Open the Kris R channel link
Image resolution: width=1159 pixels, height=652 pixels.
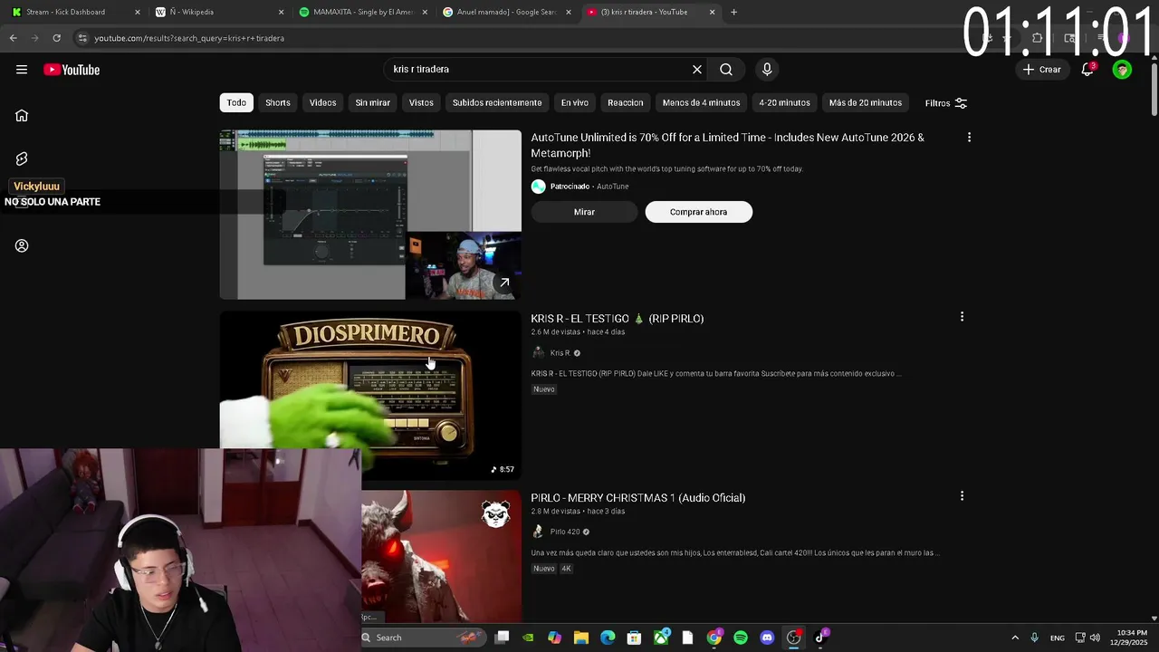tap(560, 353)
